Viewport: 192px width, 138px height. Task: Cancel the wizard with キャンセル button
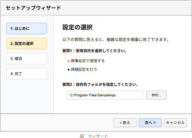[x=175, y=123]
